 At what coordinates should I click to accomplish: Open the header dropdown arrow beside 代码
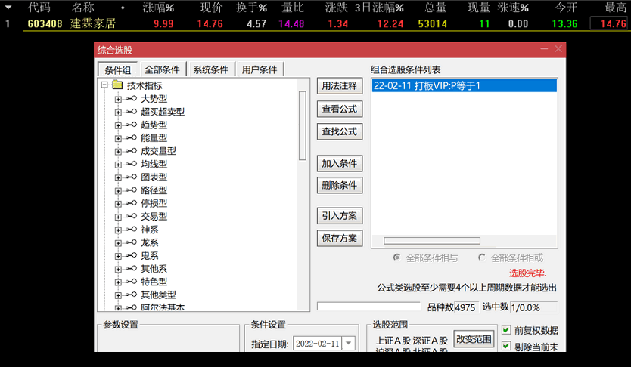pyautogui.click(x=8, y=8)
